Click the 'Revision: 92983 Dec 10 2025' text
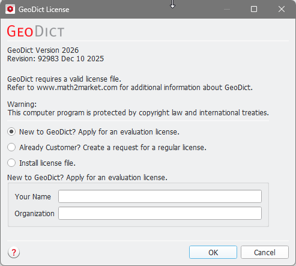This screenshot has width=296, height=266. pos(55,59)
